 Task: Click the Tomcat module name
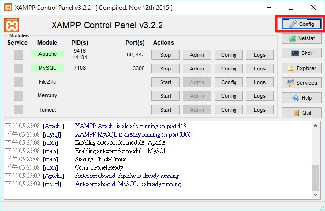point(48,110)
